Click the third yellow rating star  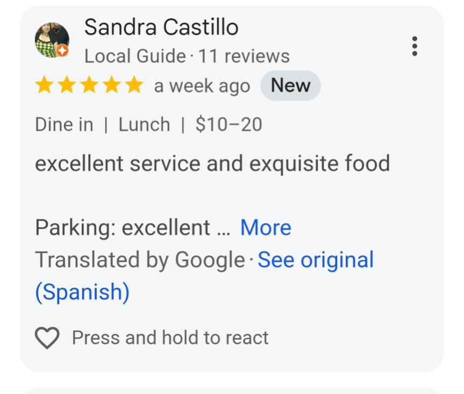(89, 86)
